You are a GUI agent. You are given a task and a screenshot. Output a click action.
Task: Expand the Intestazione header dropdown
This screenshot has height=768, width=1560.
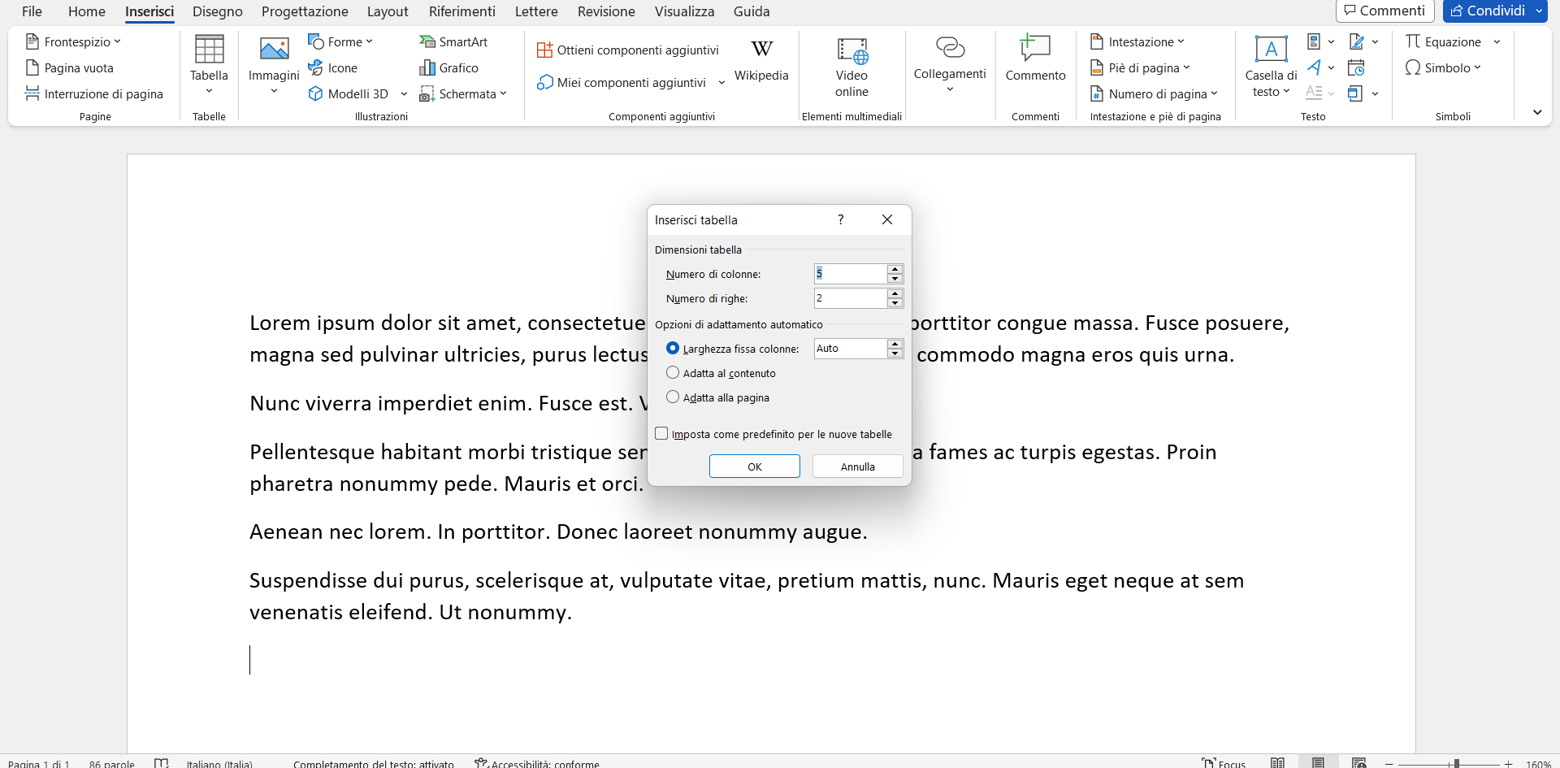coord(1137,42)
